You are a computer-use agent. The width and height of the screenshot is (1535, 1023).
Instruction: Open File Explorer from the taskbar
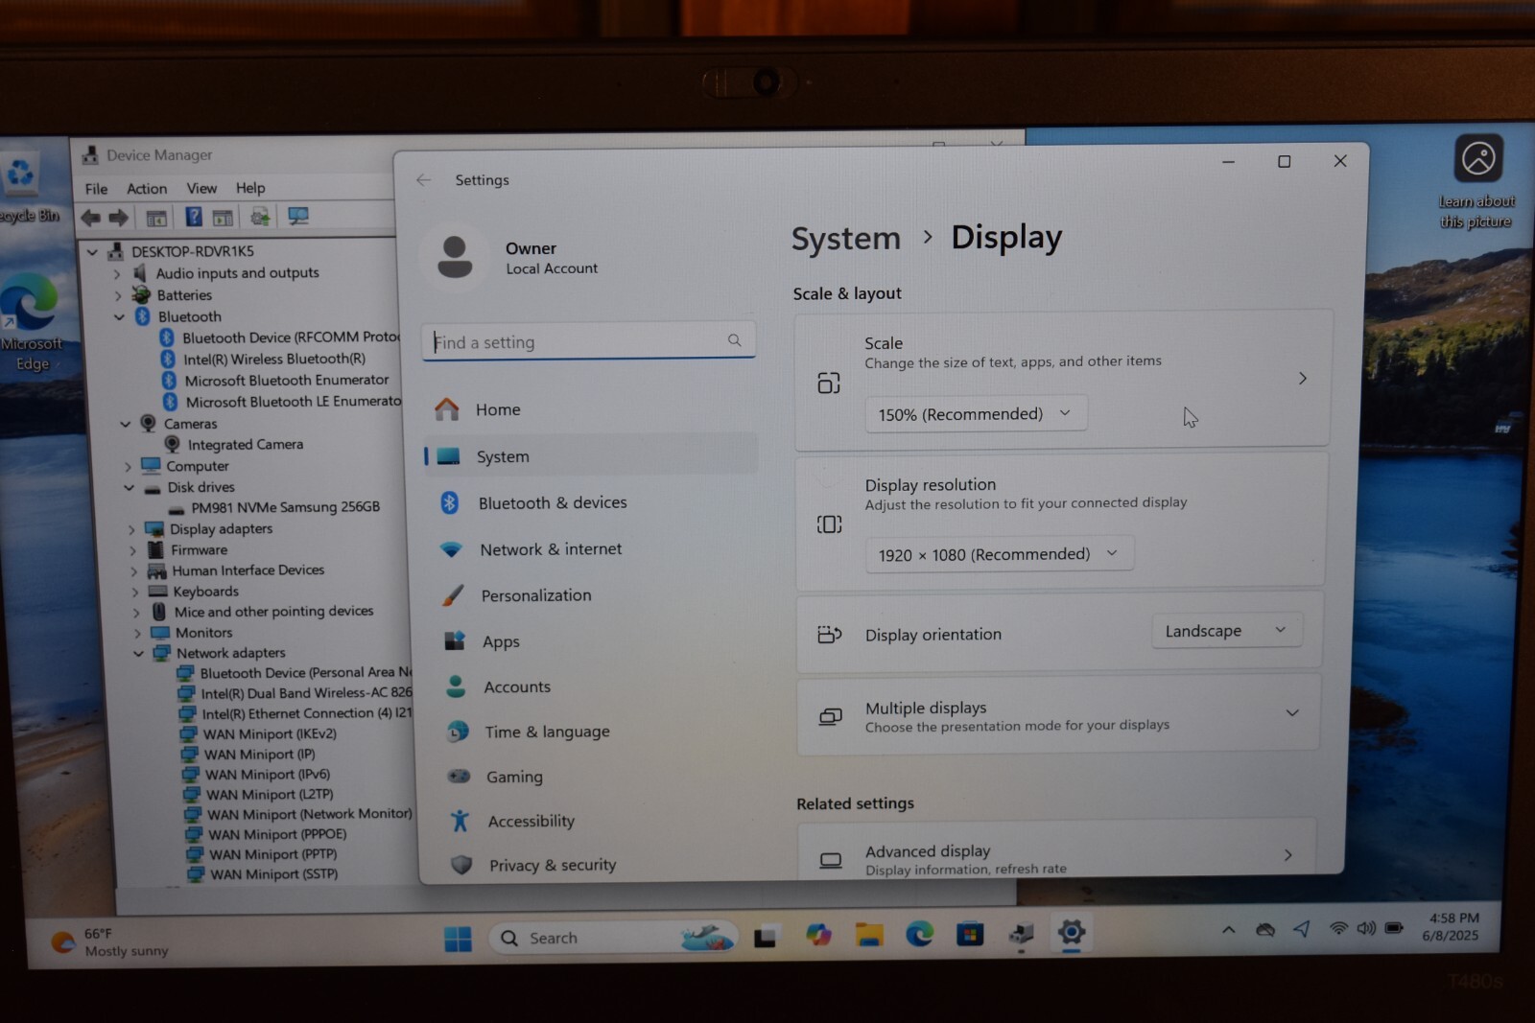coord(869,935)
